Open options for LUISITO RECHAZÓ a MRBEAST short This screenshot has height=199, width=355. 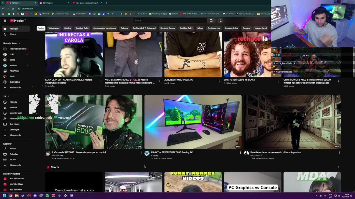279,81
